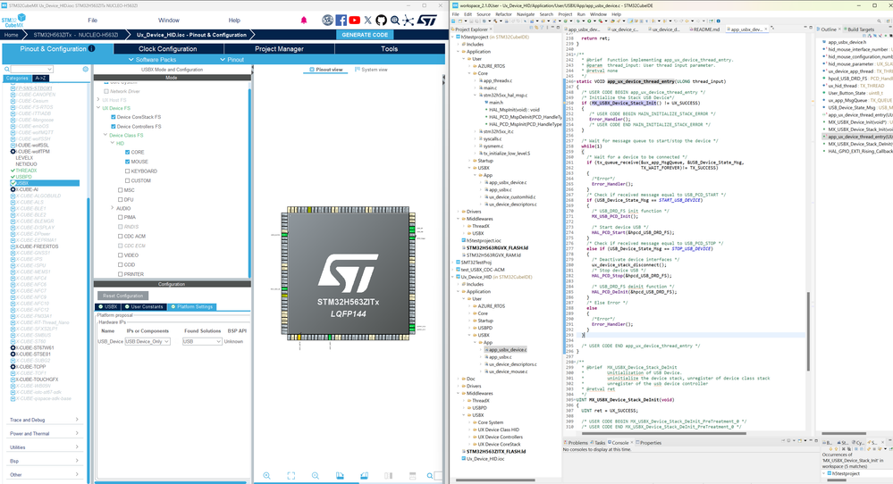Click the Reset Configuration button
Screen dimensions: 893x484
(123, 296)
